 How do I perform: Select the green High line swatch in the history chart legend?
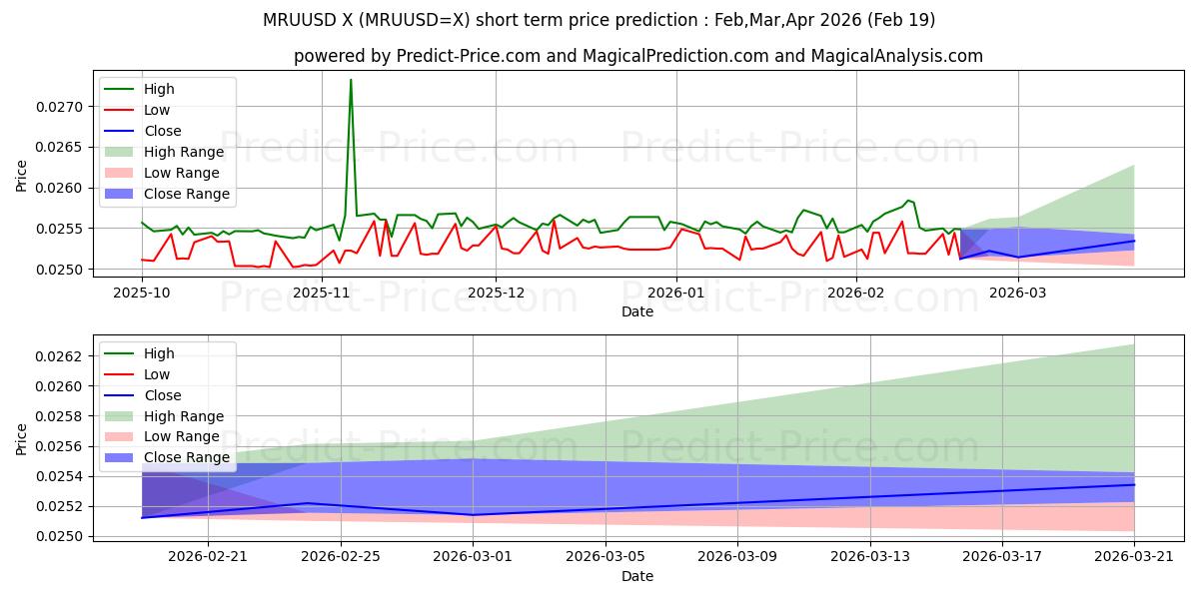(x=121, y=89)
